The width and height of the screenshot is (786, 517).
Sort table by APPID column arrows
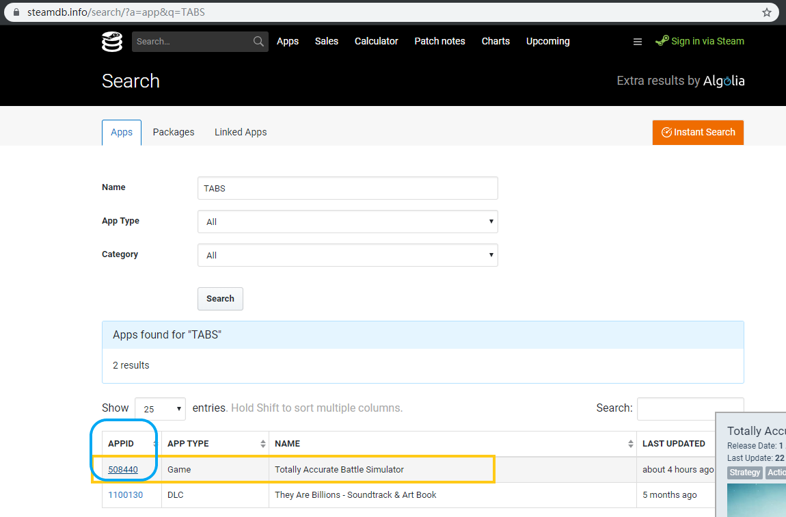(x=155, y=444)
